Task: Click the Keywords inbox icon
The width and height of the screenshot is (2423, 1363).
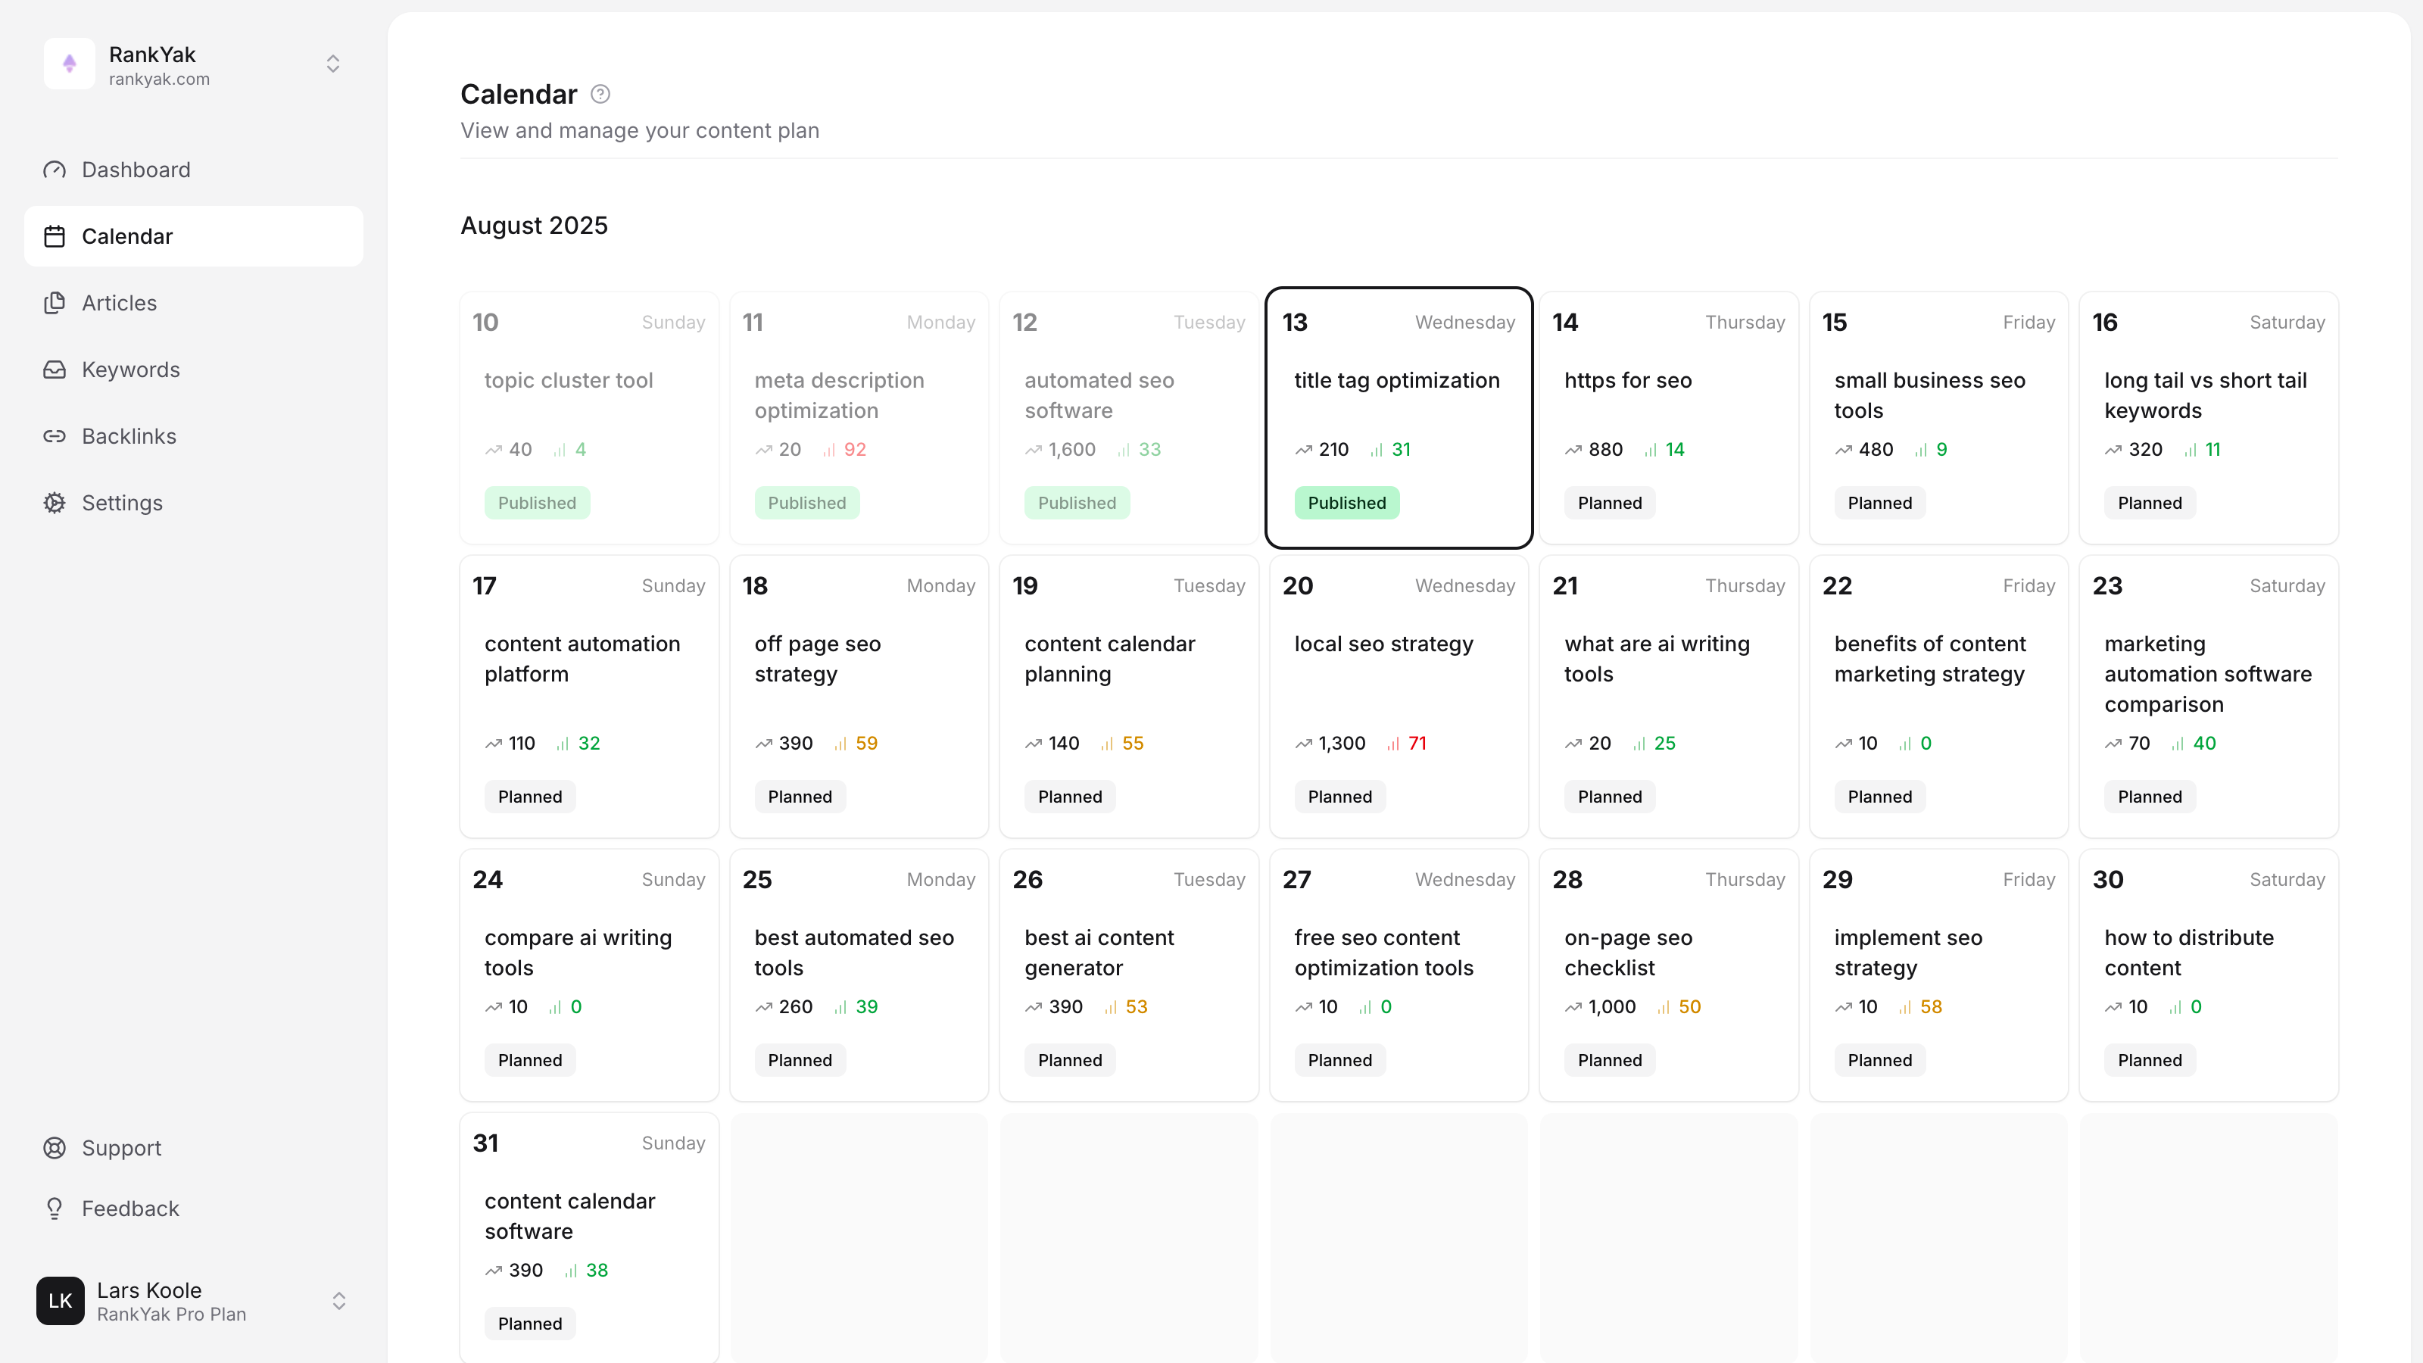Action: pos(55,370)
